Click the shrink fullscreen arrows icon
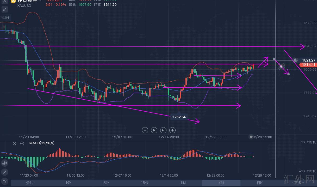This screenshot has height=187, width=317. (4, 9)
